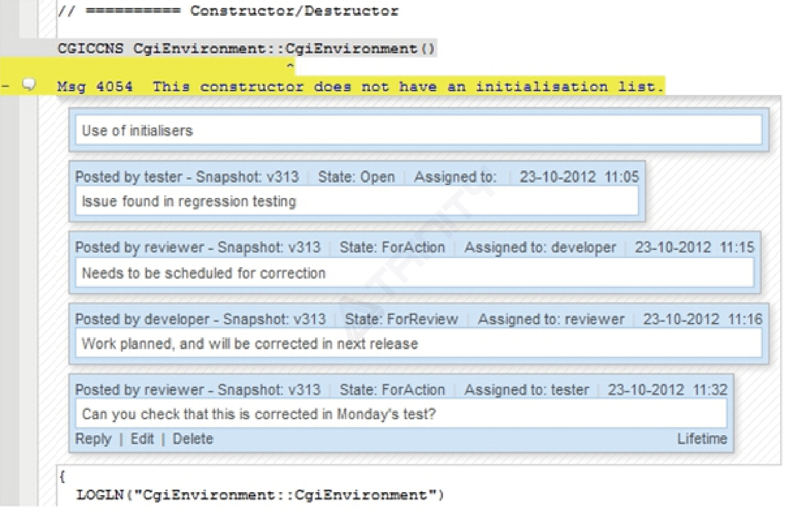Edit the latest reviewer comment
Viewport: 788px width, 513px height.
click(x=142, y=439)
